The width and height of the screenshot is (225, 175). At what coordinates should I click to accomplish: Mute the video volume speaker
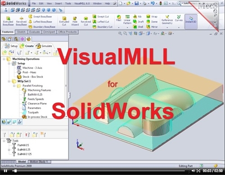[193, 171]
